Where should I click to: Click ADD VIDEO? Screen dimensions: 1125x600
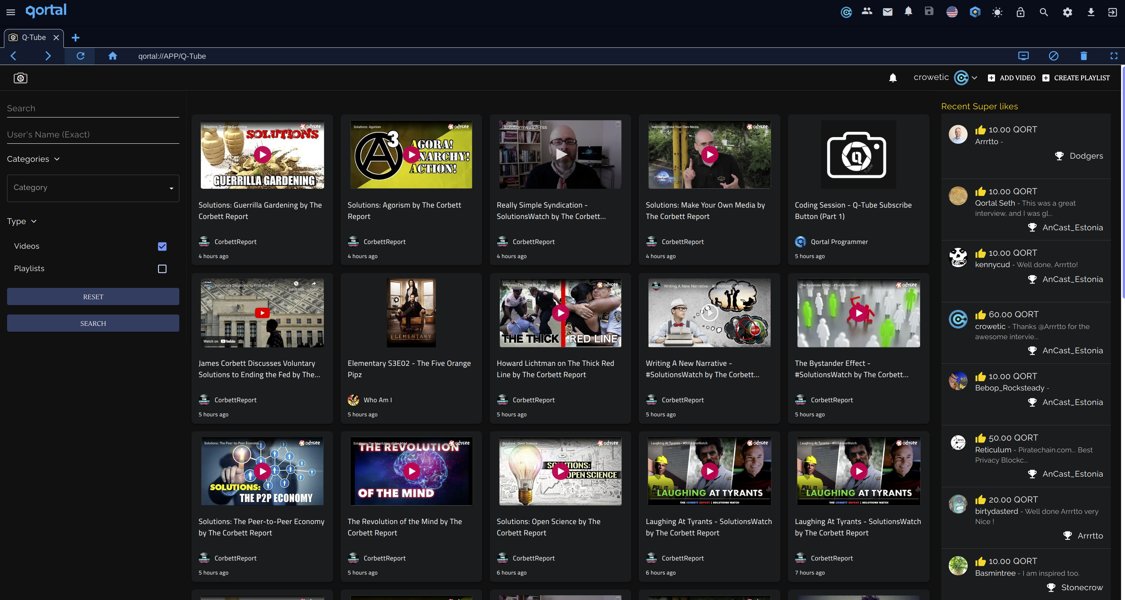[x=1011, y=78]
